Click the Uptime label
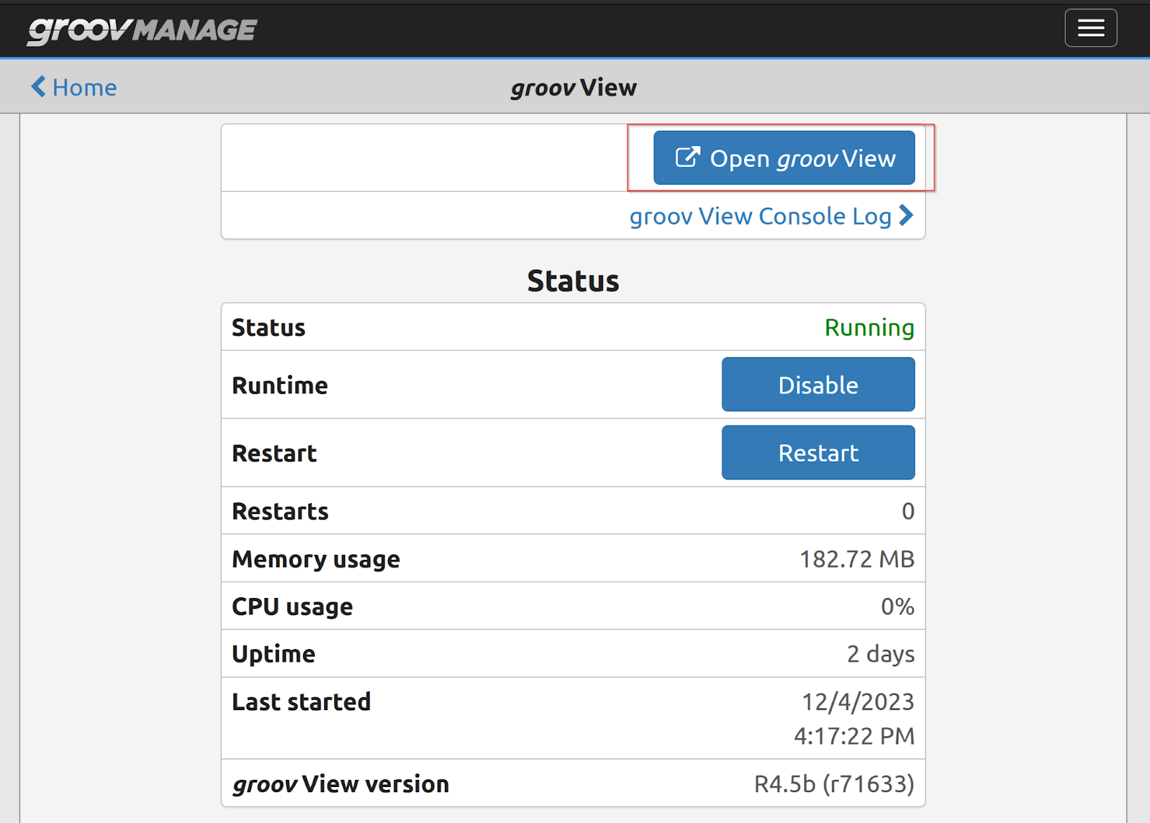 coord(273,654)
